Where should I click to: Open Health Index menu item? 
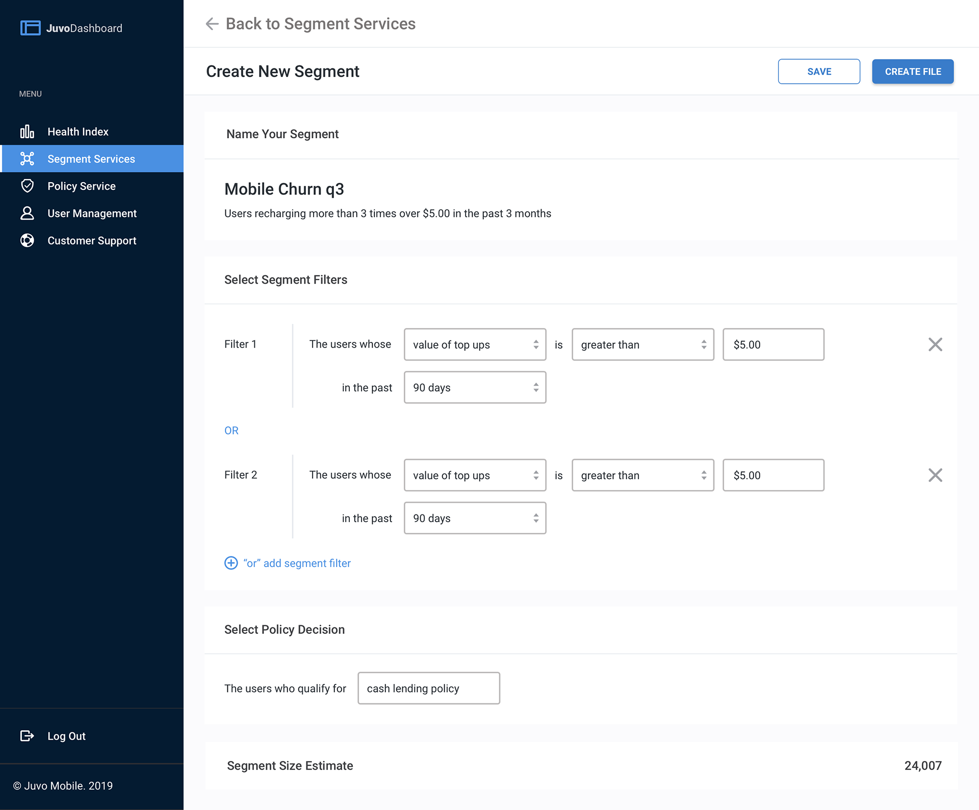(78, 132)
